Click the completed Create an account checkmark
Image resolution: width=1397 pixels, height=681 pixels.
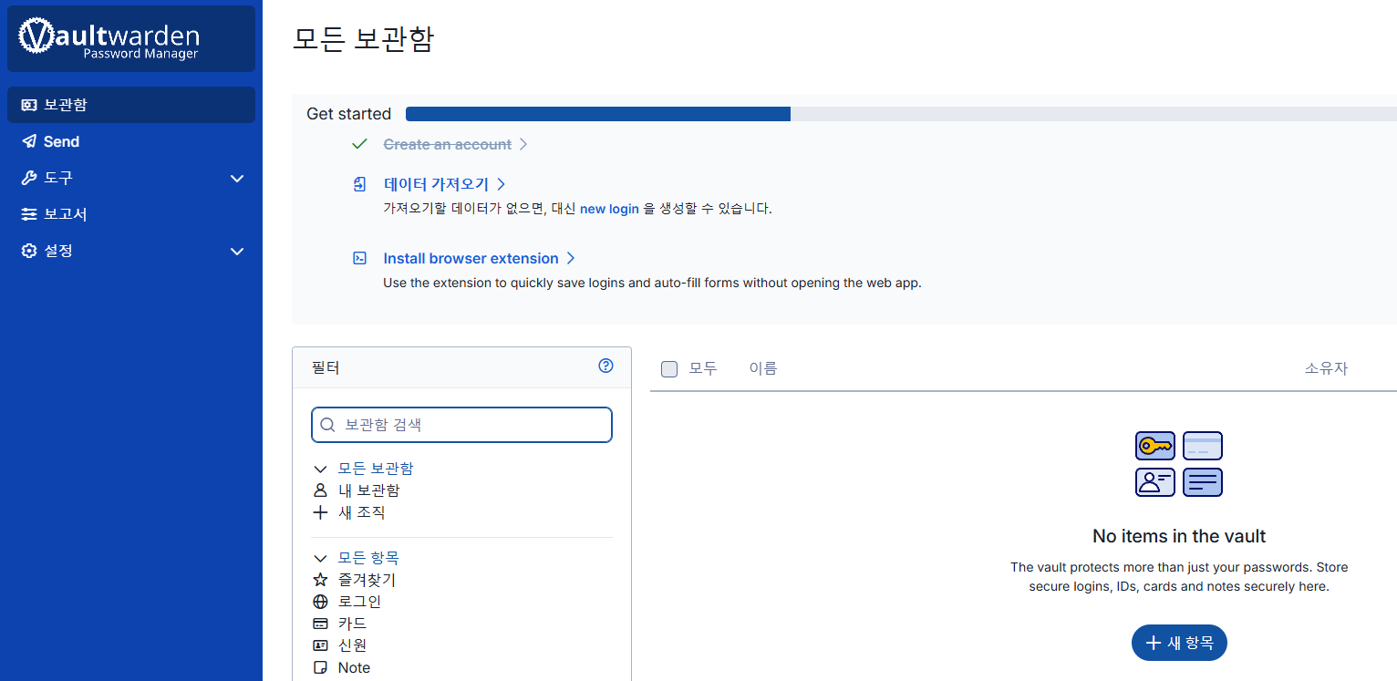pos(359,143)
